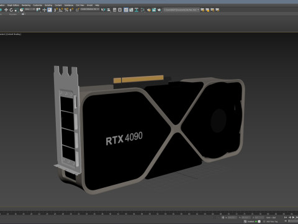Image resolution: width=298 pixels, height=224 pixels.
Task: Toggle the Layer Explorer icon
Action: click(x=120, y=10)
